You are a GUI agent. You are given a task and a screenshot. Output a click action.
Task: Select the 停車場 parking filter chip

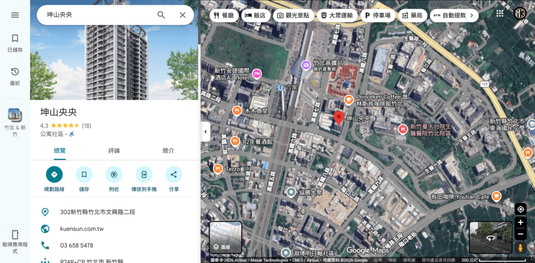click(x=378, y=15)
